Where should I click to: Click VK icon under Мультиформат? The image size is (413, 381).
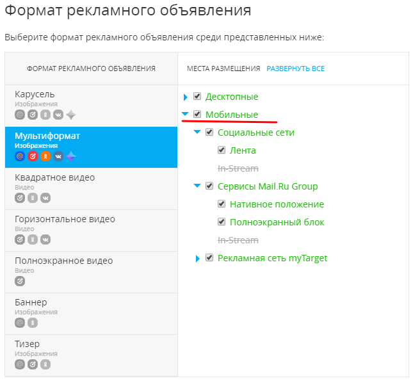pyautogui.click(x=58, y=156)
